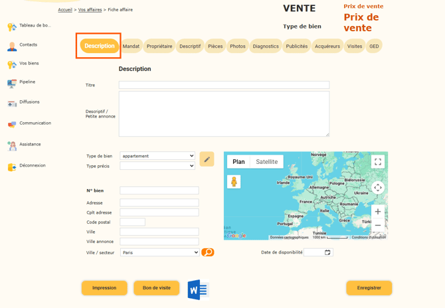Select the Description tab

100,46
